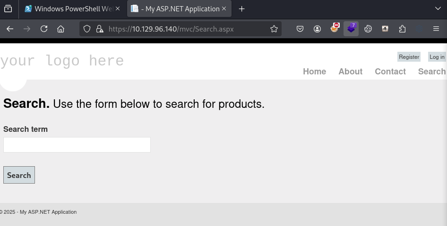Open a new browser tab

pyautogui.click(x=242, y=9)
